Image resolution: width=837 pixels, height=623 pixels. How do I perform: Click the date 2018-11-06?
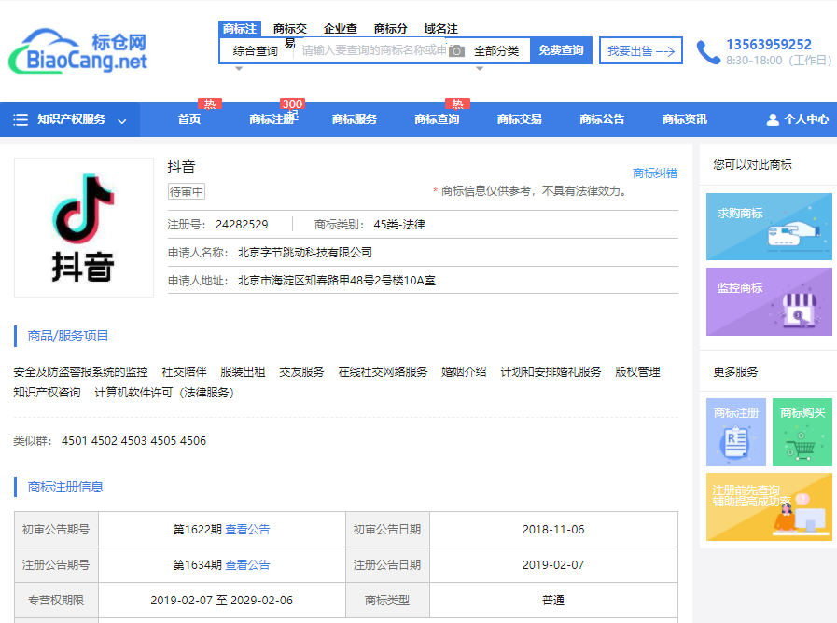pos(553,530)
